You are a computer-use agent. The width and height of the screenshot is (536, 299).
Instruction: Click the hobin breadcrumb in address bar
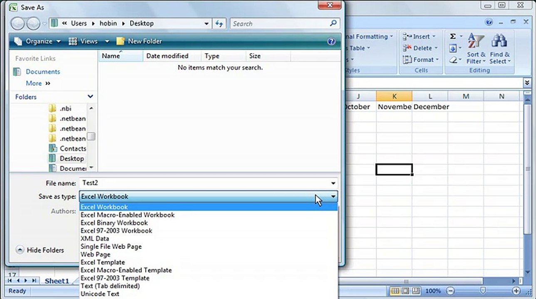[x=109, y=23]
